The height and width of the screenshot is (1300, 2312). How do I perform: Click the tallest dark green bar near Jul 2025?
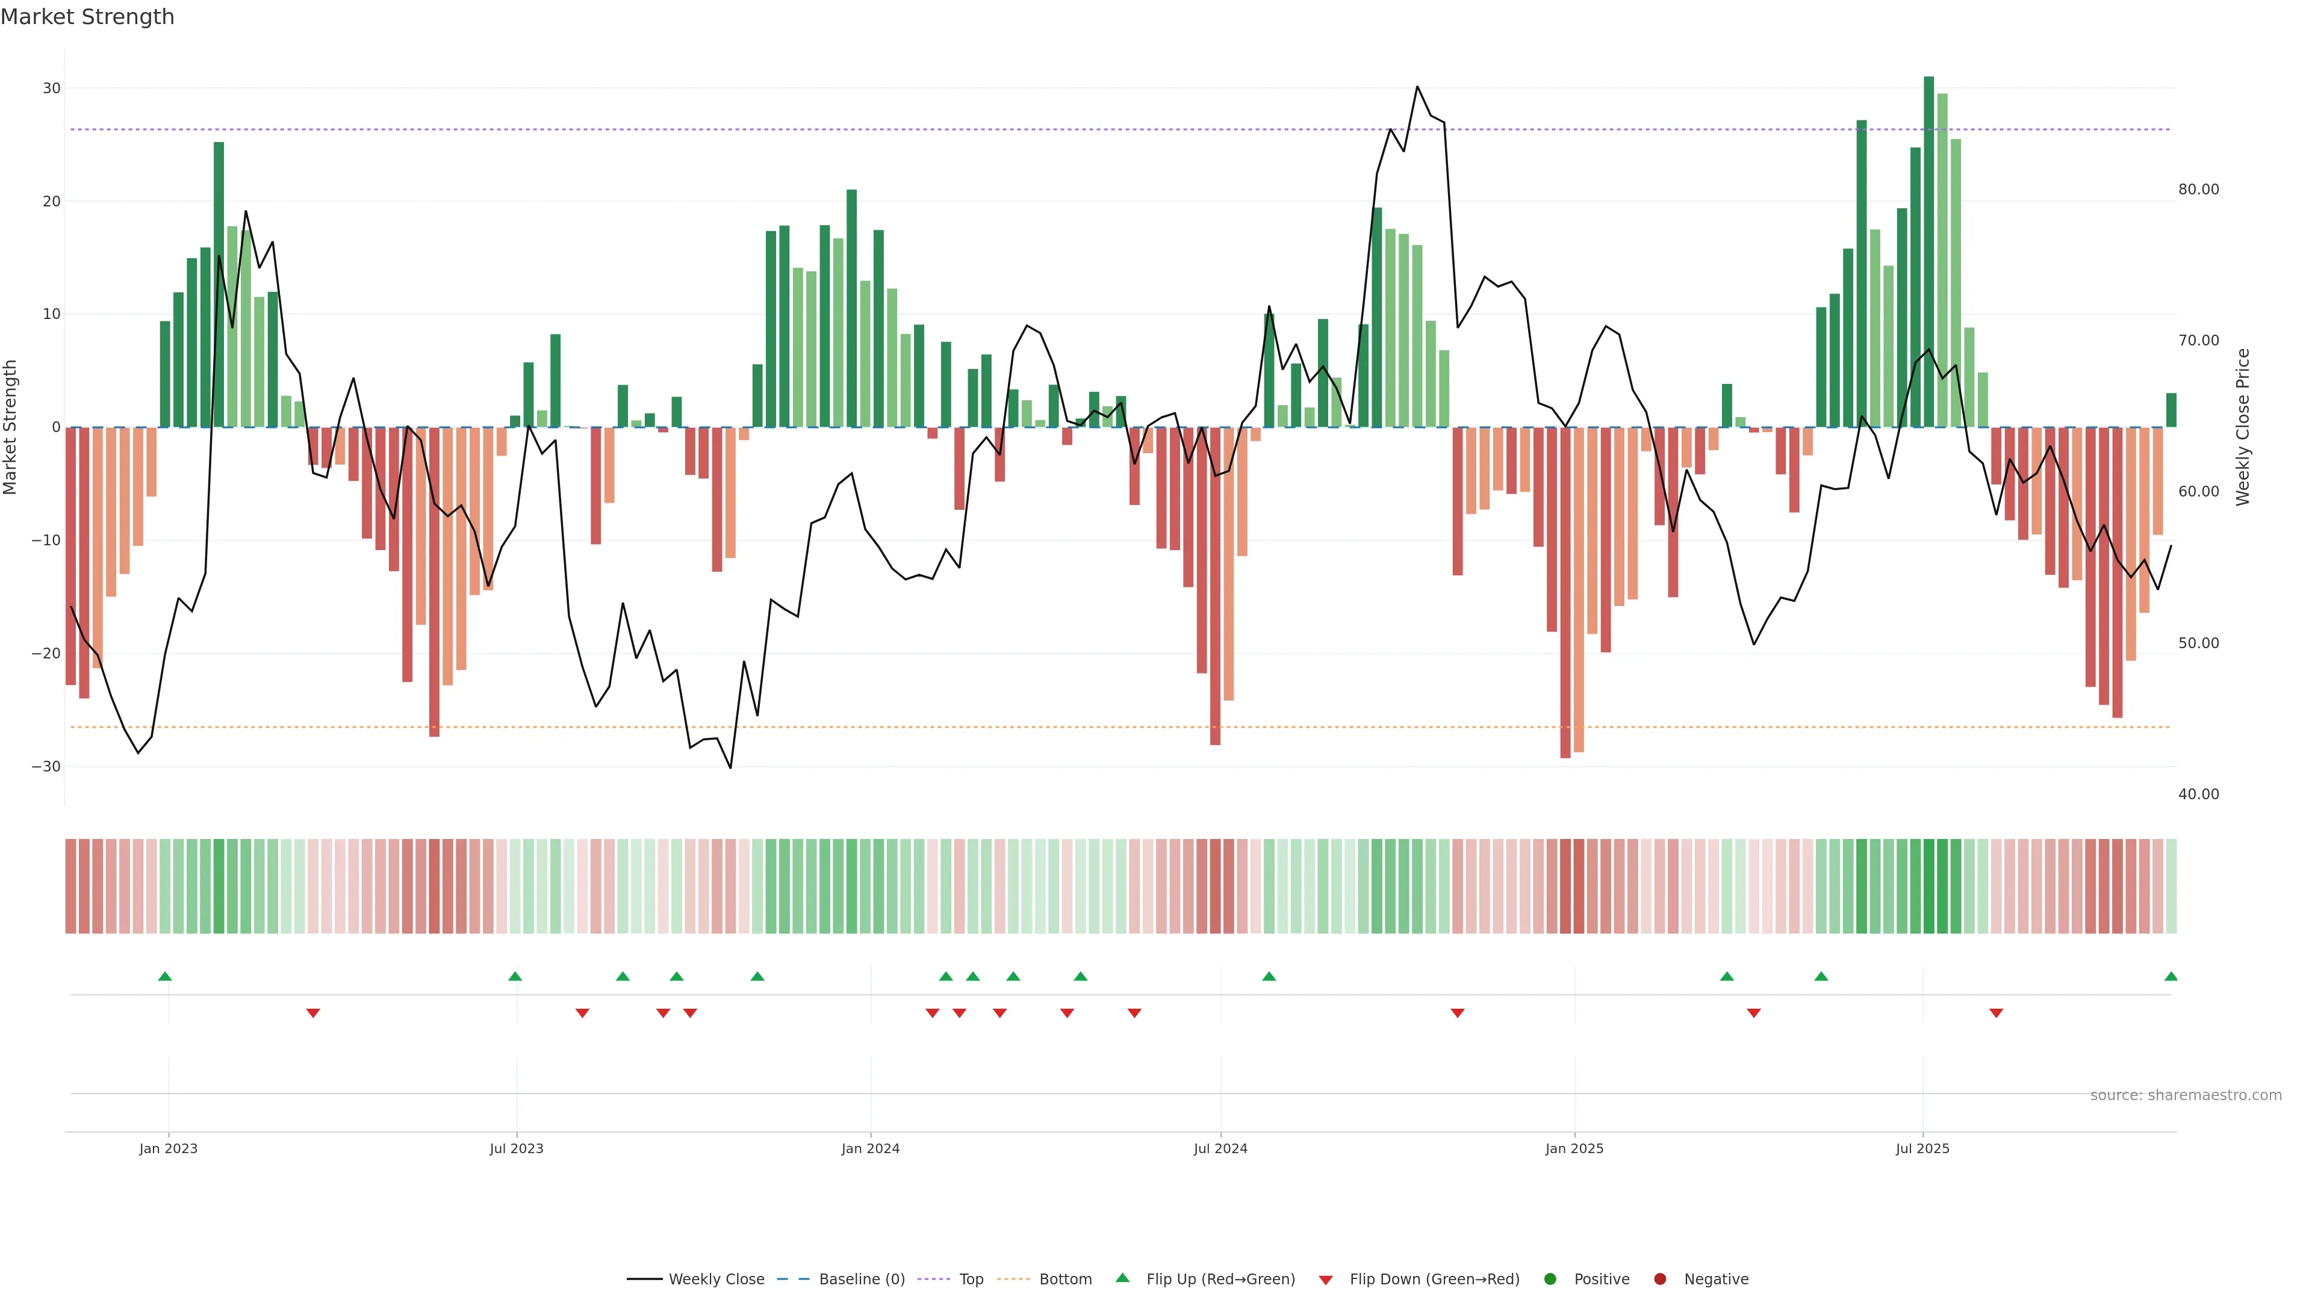coord(1928,251)
